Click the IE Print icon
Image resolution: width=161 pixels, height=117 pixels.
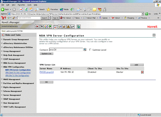84,10
